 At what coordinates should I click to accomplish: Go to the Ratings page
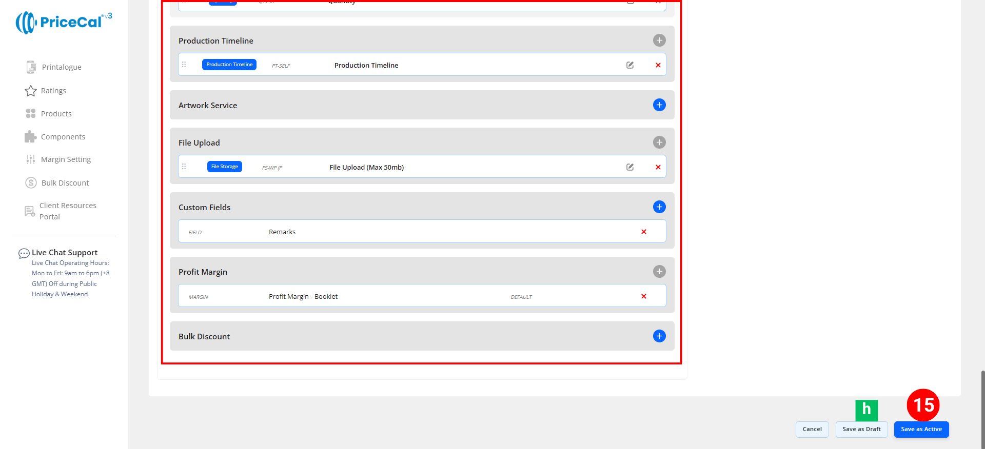click(53, 91)
